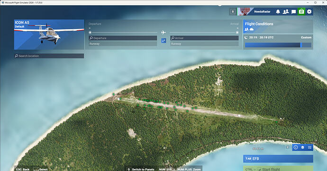Open the map legend list icon
Image resolution: width=327 pixels, height=171 pixels.
pos(309,147)
